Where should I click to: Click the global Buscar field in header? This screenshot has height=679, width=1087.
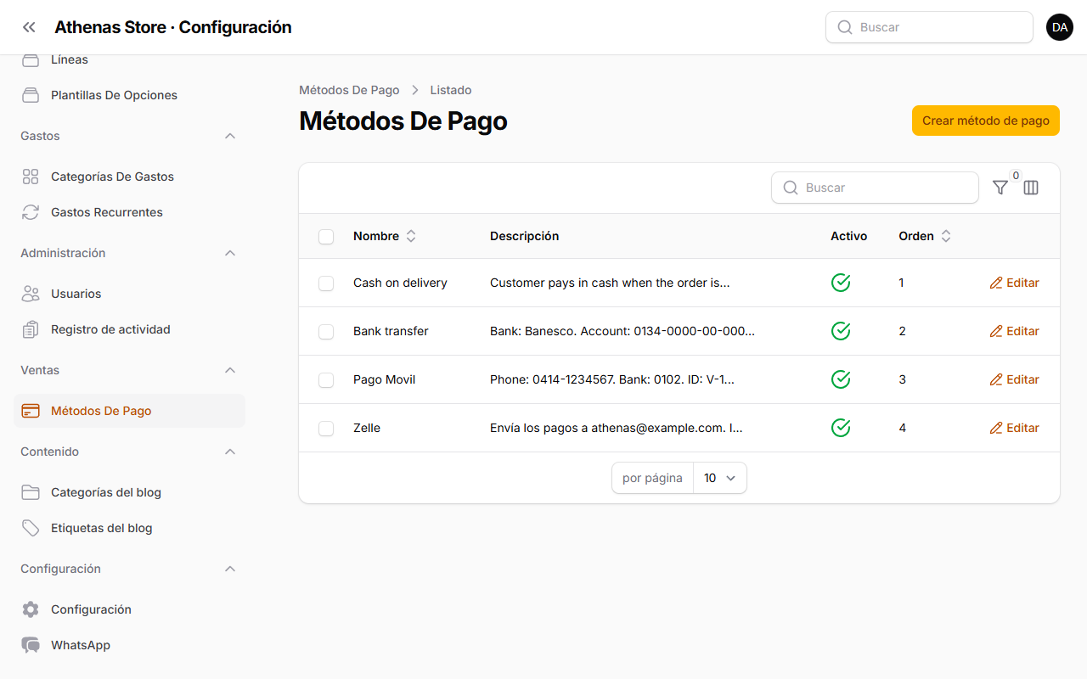click(929, 27)
